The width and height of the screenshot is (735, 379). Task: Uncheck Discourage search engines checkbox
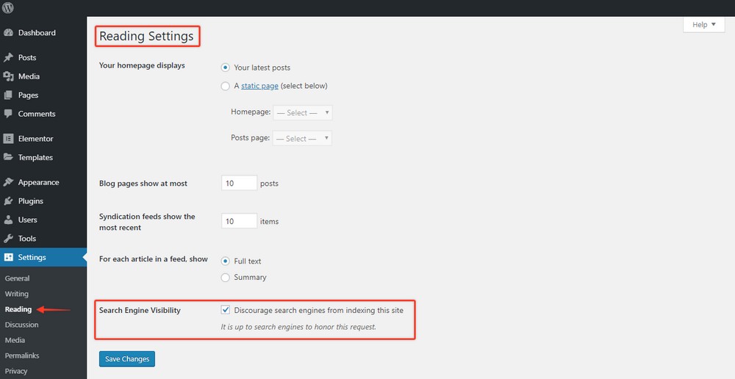(x=226, y=310)
